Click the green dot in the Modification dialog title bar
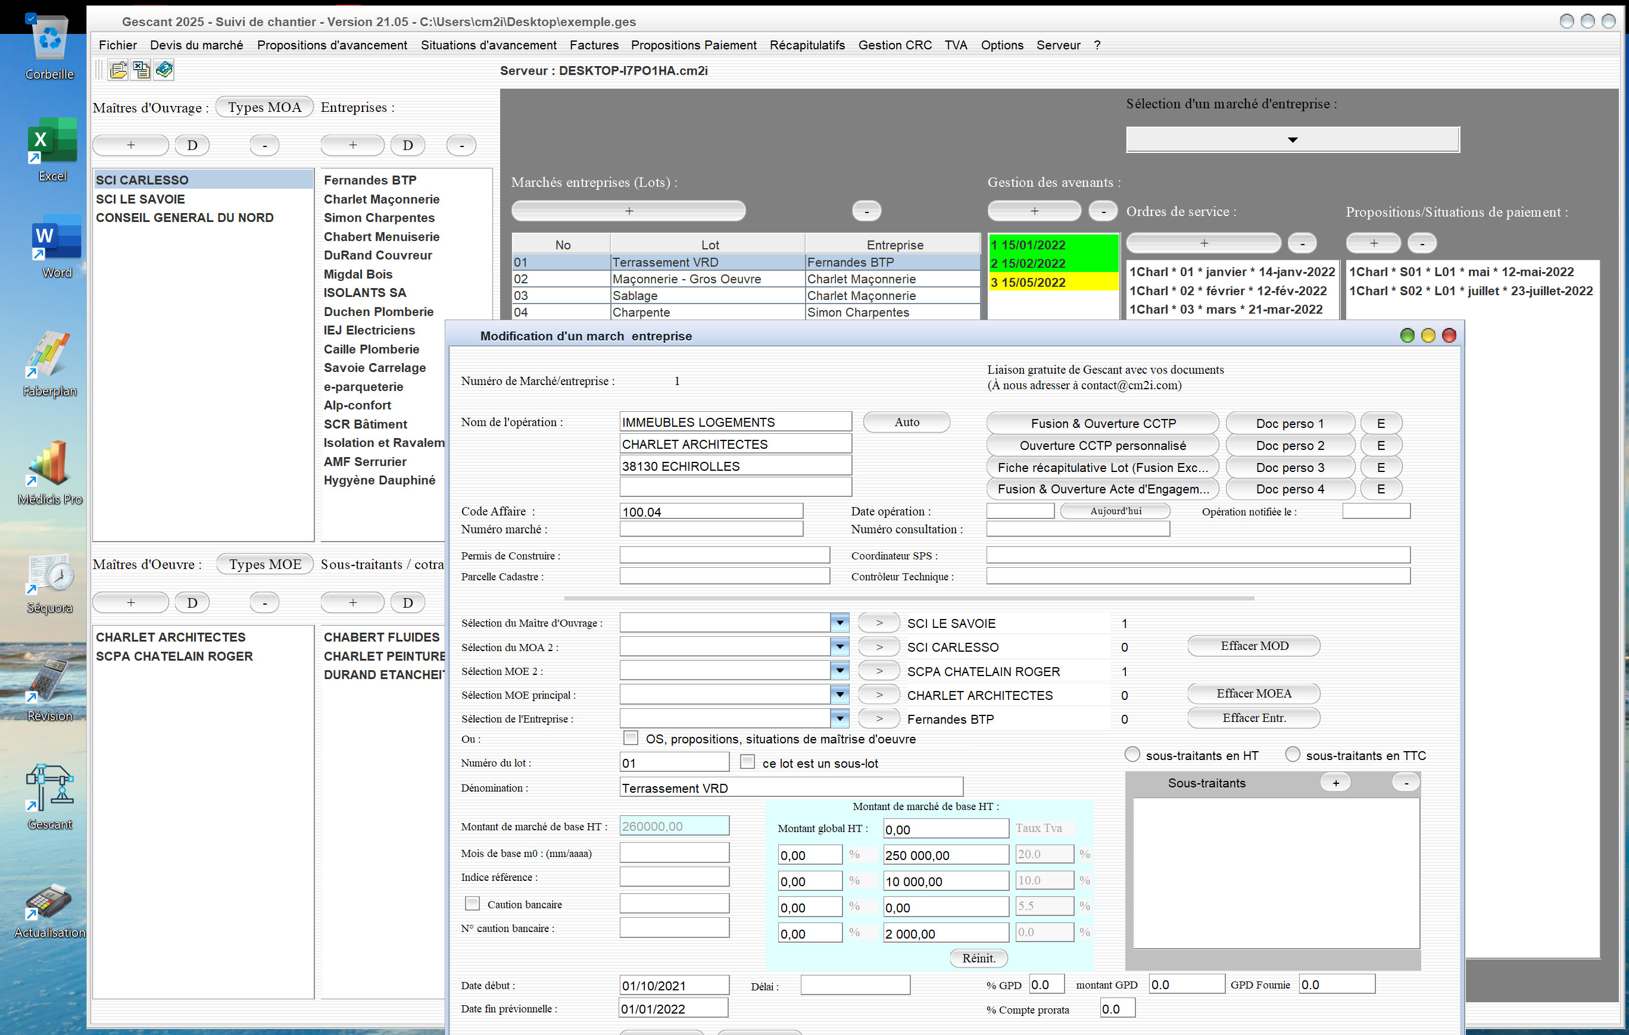Viewport: 1629px width, 1035px height. tap(1407, 335)
